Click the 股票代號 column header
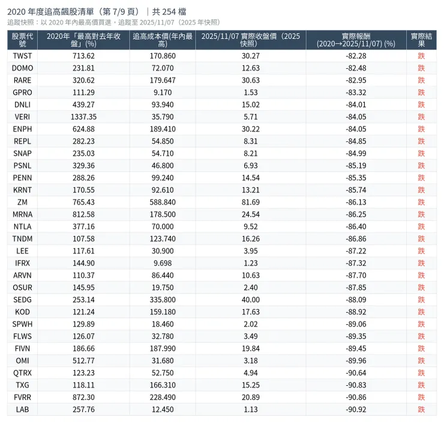Viewport: 444px width, 423px height. click(x=22, y=40)
